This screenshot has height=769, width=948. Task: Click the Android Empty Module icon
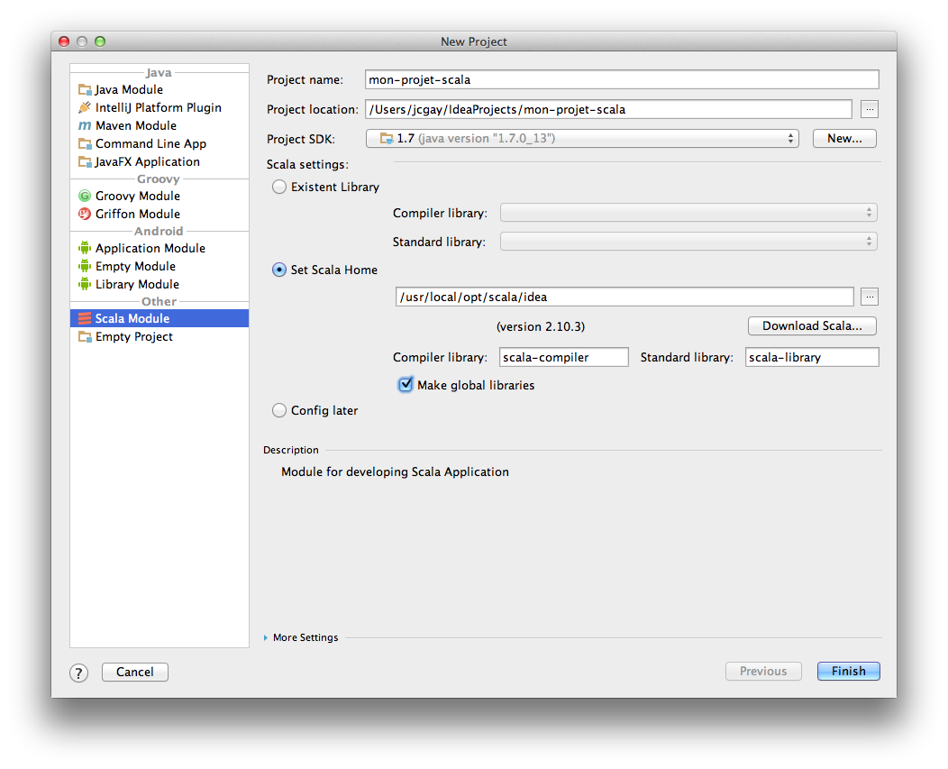(85, 266)
